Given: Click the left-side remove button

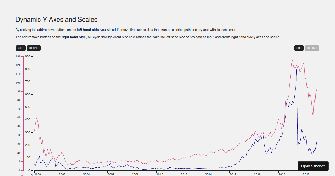Looking at the screenshot, I should [x=33, y=48].
